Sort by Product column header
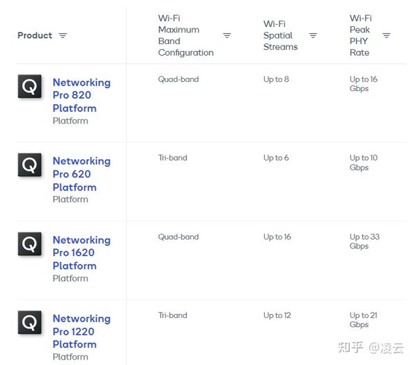Image resolution: width=414 pixels, height=365 pixels. coord(34,35)
